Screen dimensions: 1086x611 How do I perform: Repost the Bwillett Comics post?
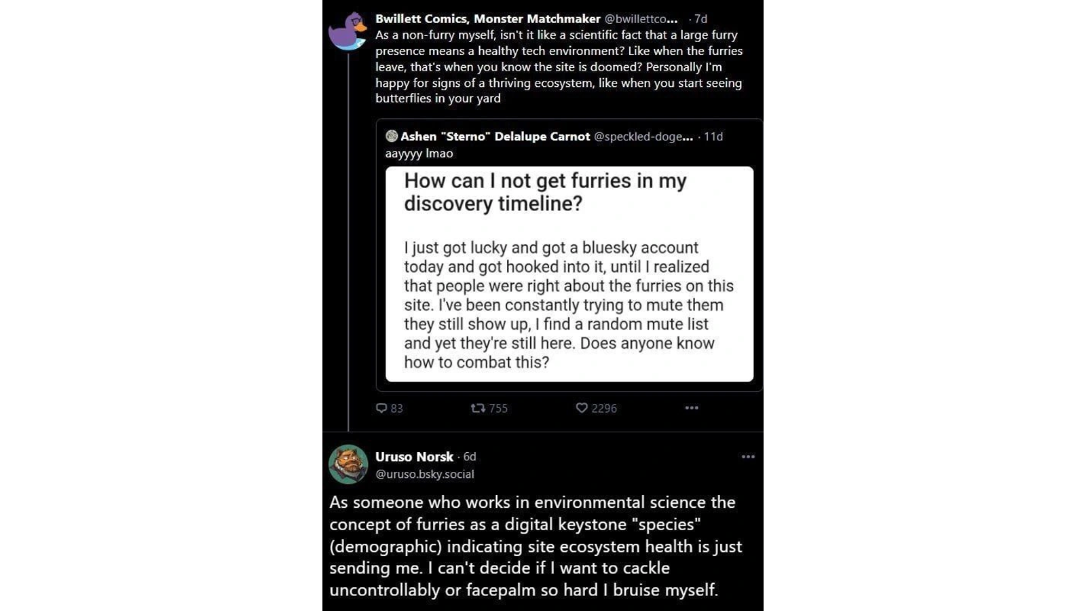[x=478, y=408]
